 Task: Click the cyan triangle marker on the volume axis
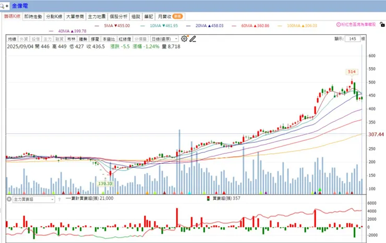(x=189, y=193)
